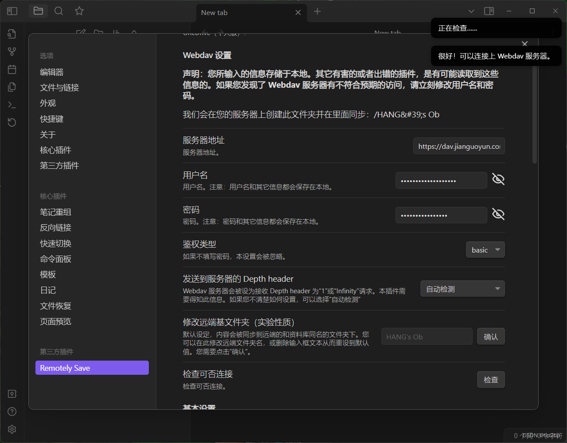Open the search pane icon
The image size is (567, 443).
[x=58, y=11]
